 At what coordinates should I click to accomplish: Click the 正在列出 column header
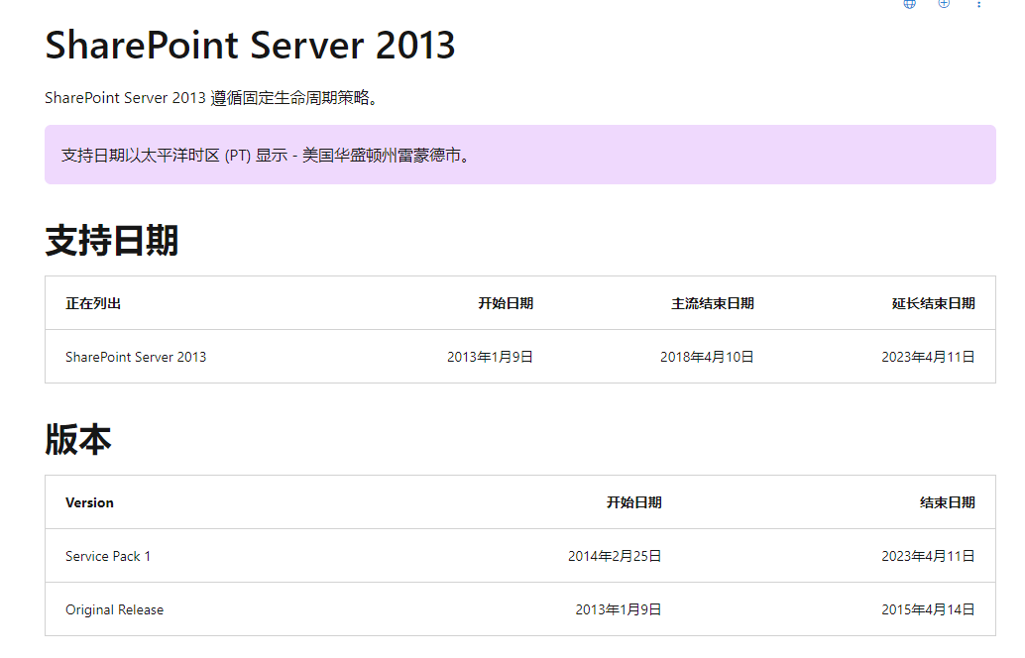93,303
